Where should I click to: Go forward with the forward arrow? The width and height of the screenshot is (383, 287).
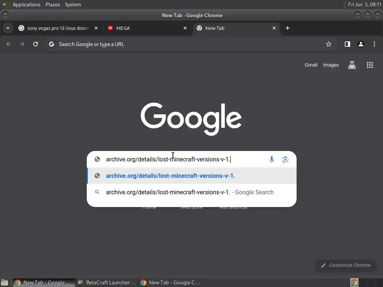(22, 44)
